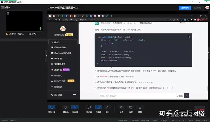Toggle the 麦克风 microphone button
The height and width of the screenshot is (122, 210).
75,109
